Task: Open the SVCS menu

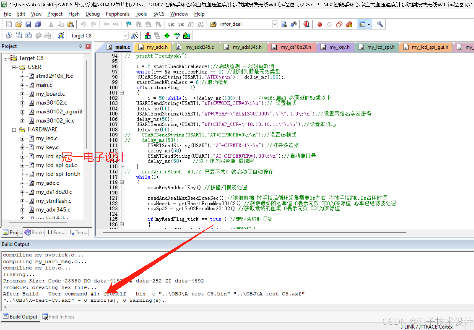Action: tap(159, 14)
